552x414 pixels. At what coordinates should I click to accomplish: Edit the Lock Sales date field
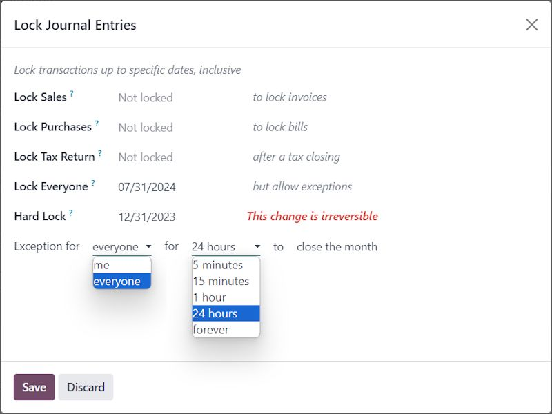tap(146, 98)
